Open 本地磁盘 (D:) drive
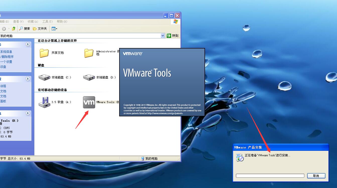This screenshot has width=337, height=188. 89,77
